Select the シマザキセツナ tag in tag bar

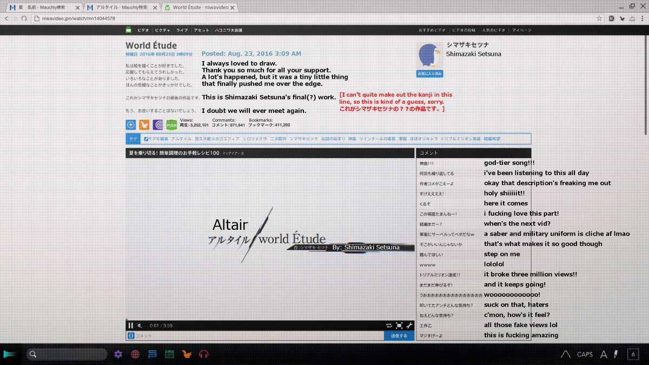pyautogui.click(x=304, y=138)
